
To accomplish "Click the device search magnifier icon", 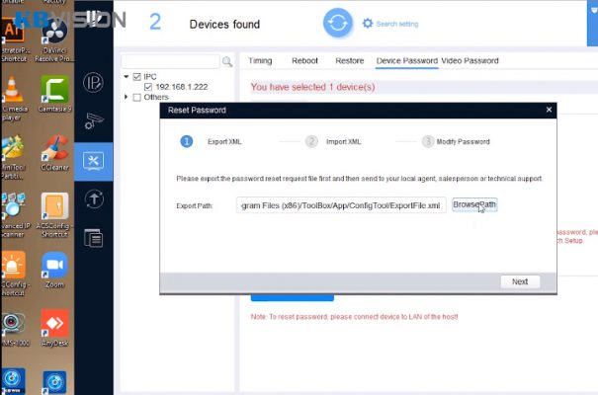I will point(227,61).
